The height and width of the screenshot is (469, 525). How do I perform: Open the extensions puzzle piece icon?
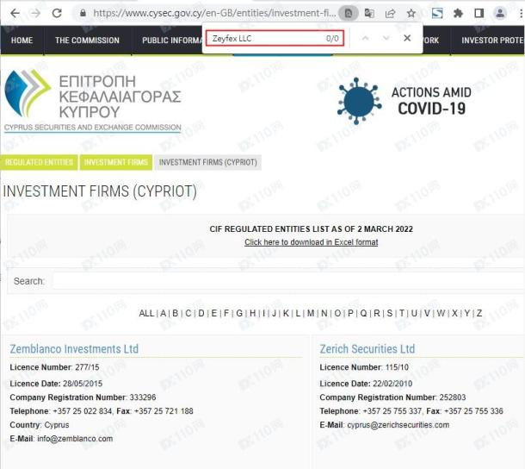pyautogui.click(x=458, y=13)
